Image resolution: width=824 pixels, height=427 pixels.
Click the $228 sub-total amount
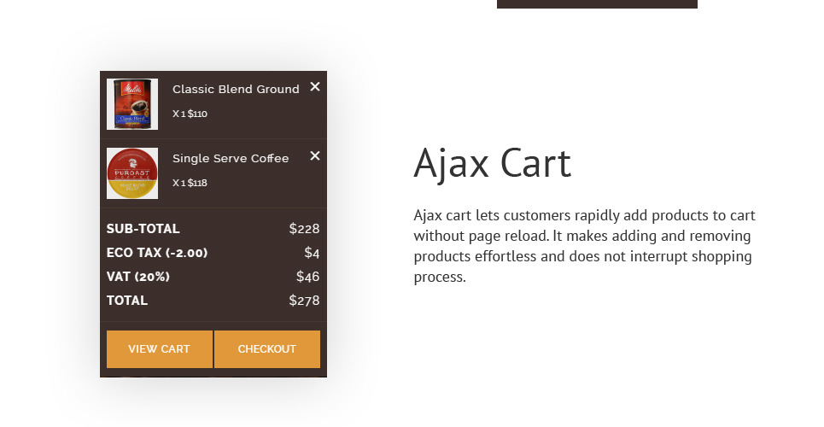[304, 229]
